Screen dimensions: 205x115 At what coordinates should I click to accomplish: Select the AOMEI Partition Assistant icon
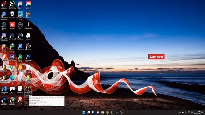(12, 101)
